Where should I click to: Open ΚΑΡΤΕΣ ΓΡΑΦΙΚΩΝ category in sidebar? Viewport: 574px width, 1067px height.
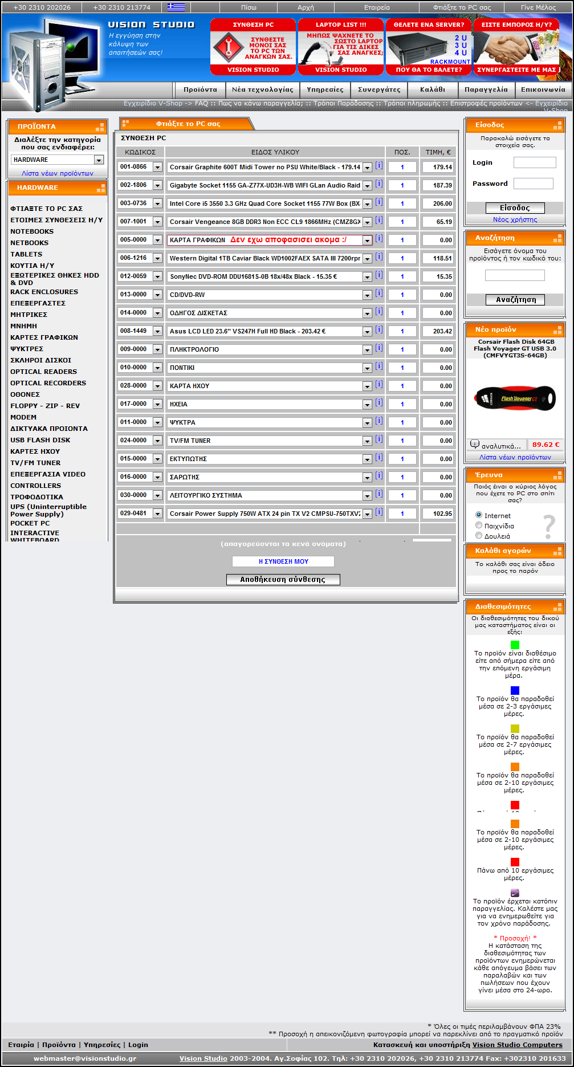pyautogui.click(x=44, y=337)
